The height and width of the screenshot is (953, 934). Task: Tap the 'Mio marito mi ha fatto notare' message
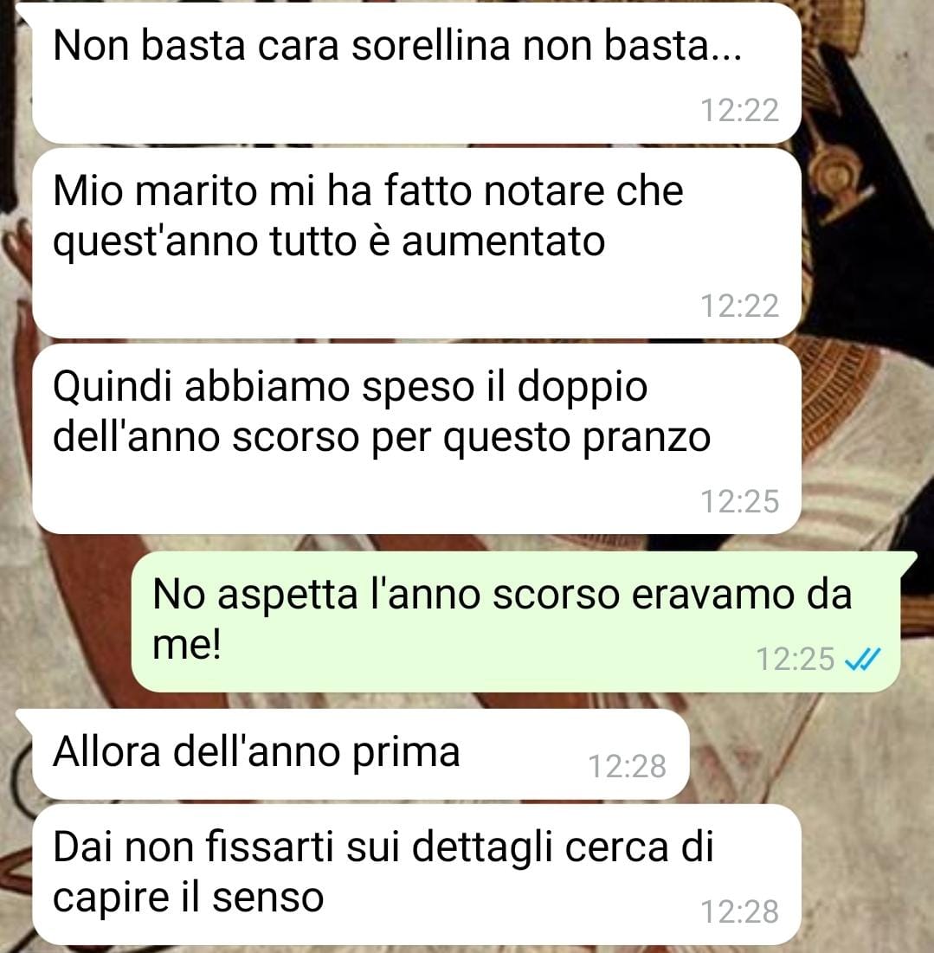[x=416, y=244]
